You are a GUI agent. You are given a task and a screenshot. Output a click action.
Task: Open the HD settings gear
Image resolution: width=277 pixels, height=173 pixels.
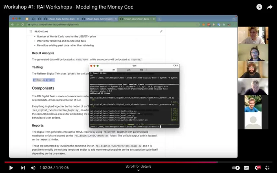click(257, 168)
